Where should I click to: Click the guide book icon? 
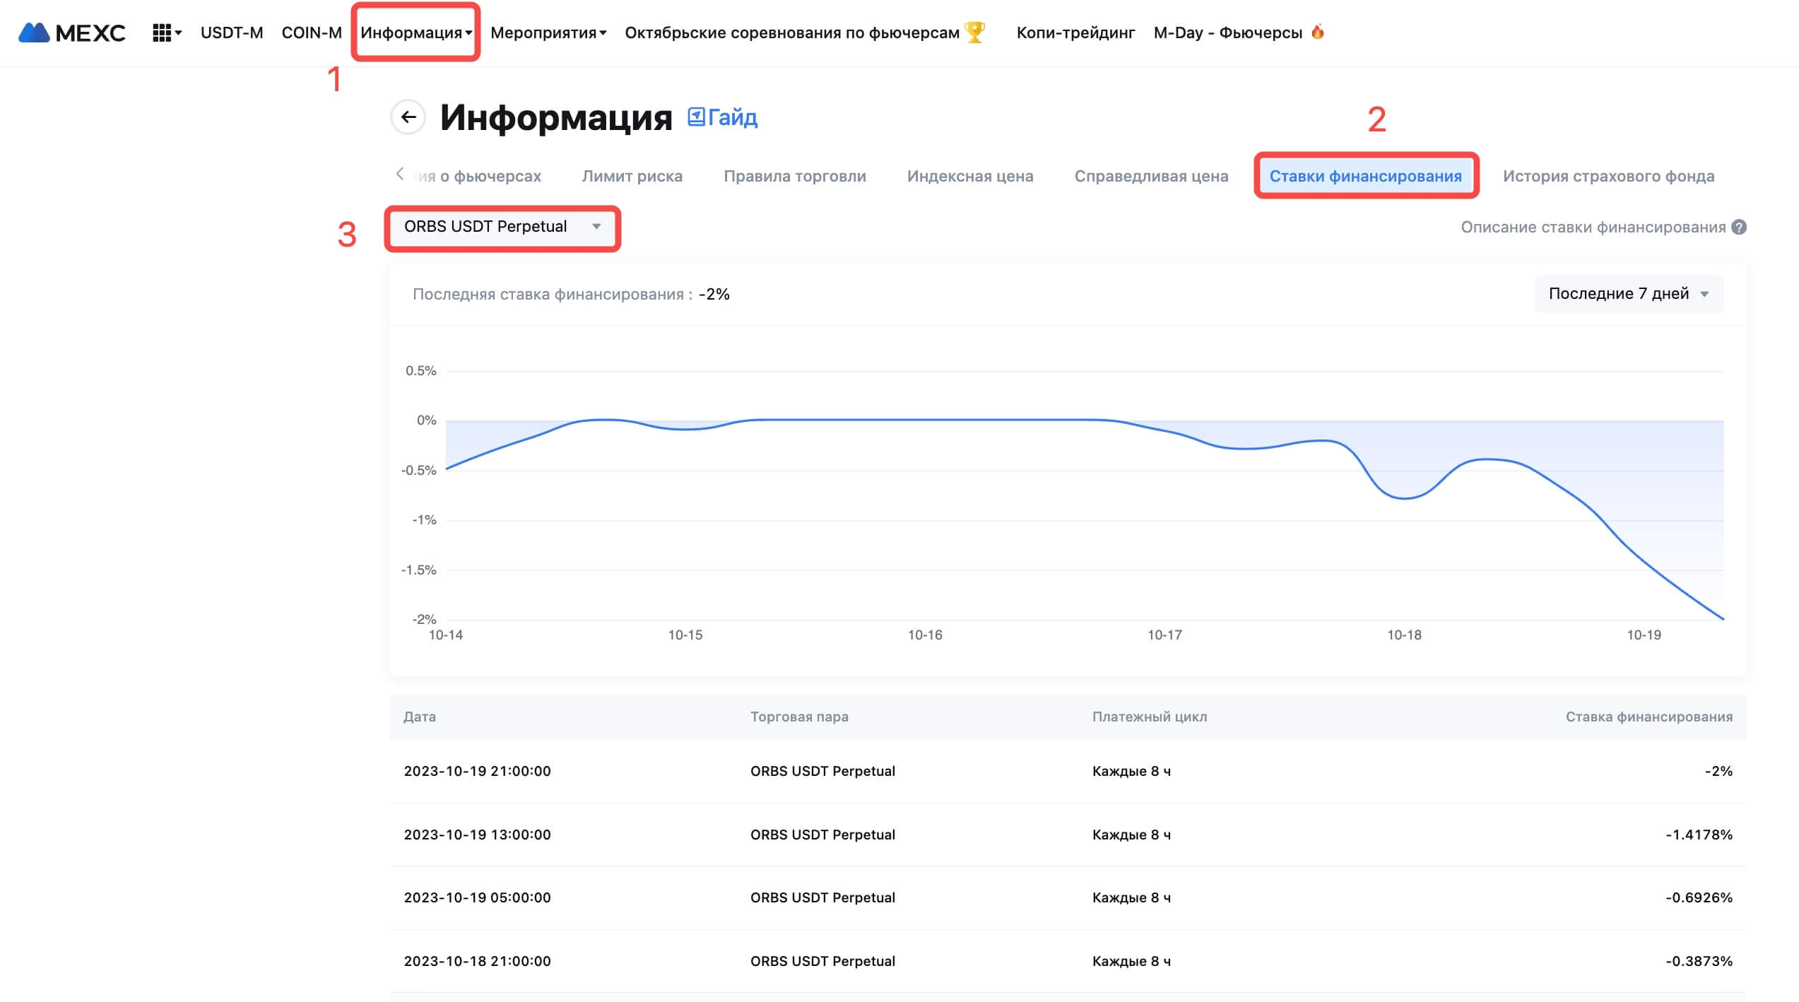(x=696, y=117)
